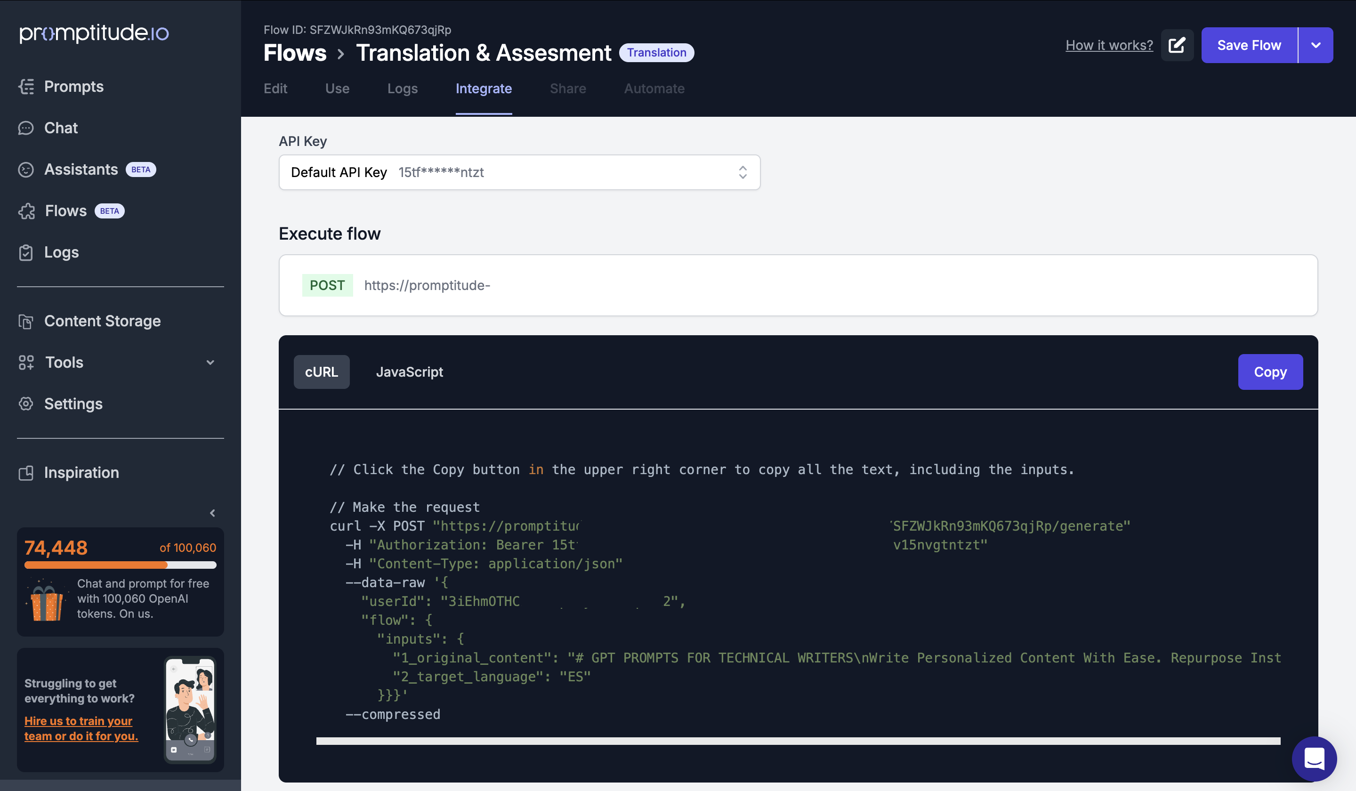Open Logs in the sidebar
Viewport: 1356px width, 791px height.
point(61,252)
